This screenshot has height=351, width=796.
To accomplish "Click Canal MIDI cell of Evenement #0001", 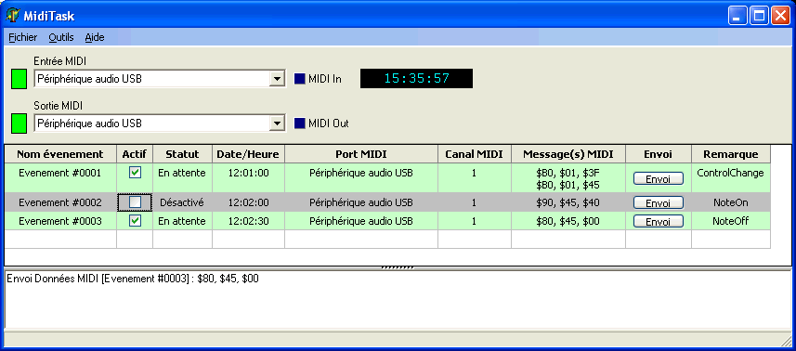I will tap(474, 178).
